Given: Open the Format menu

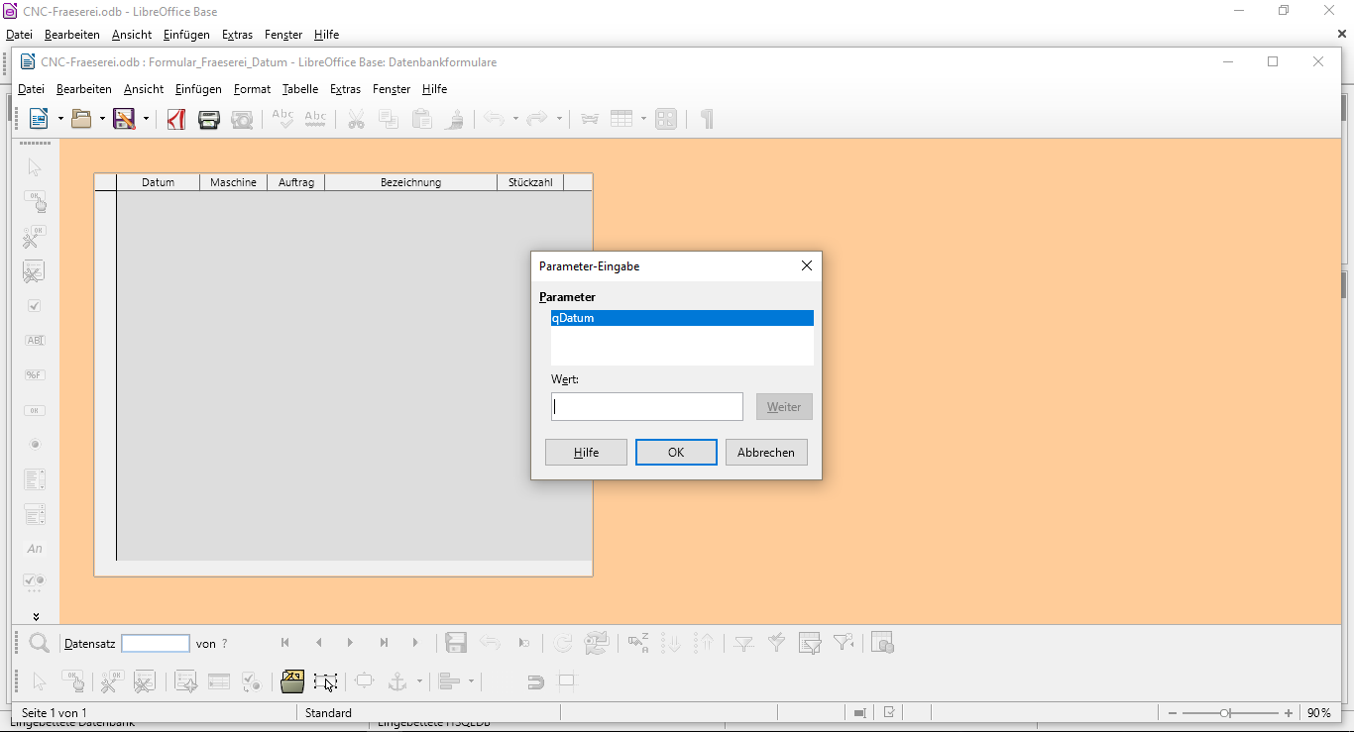Looking at the screenshot, I should click(x=252, y=89).
